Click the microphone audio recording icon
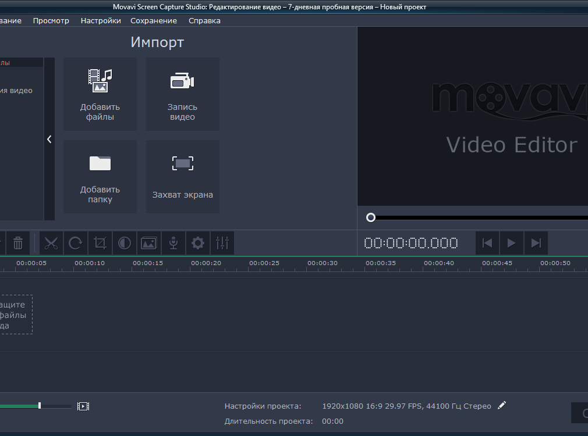 173,243
